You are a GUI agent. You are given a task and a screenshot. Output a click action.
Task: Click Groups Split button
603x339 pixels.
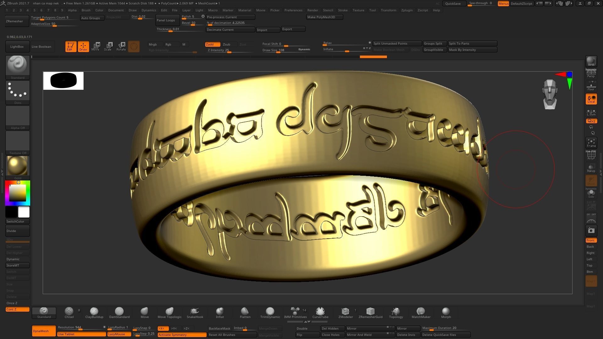pyautogui.click(x=435, y=43)
